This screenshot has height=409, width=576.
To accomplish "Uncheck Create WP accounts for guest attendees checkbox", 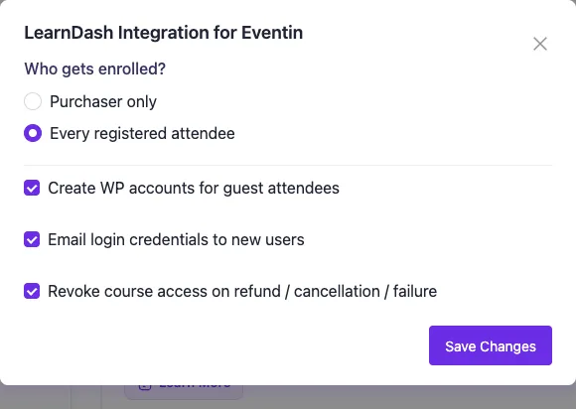I will pos(32,188).
